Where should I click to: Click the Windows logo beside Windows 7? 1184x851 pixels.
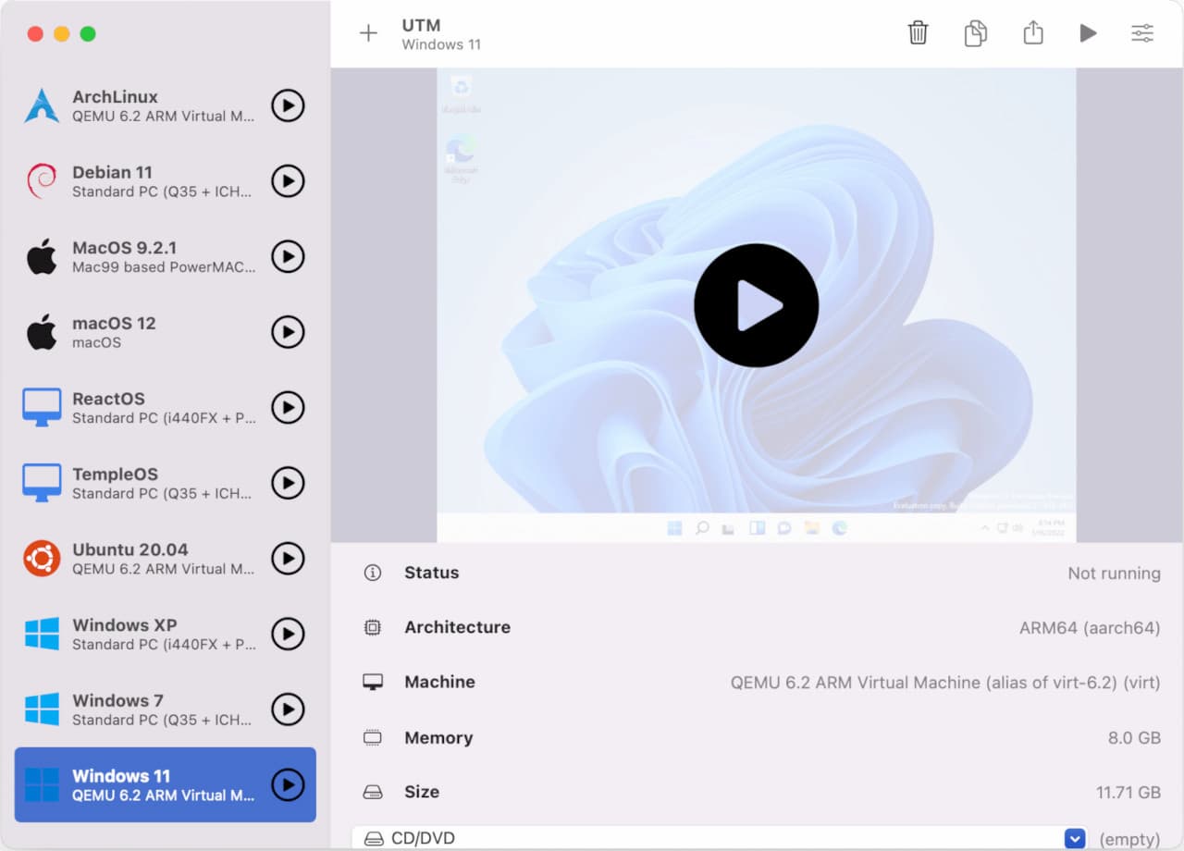pos(42,709)
